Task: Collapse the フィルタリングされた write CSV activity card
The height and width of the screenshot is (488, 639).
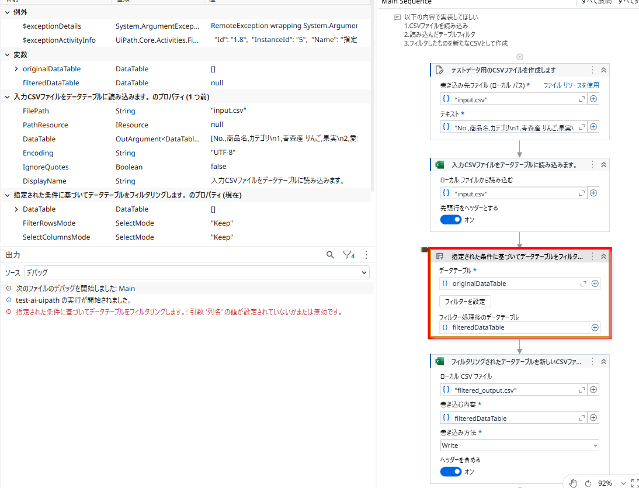Action: point(603,362)
